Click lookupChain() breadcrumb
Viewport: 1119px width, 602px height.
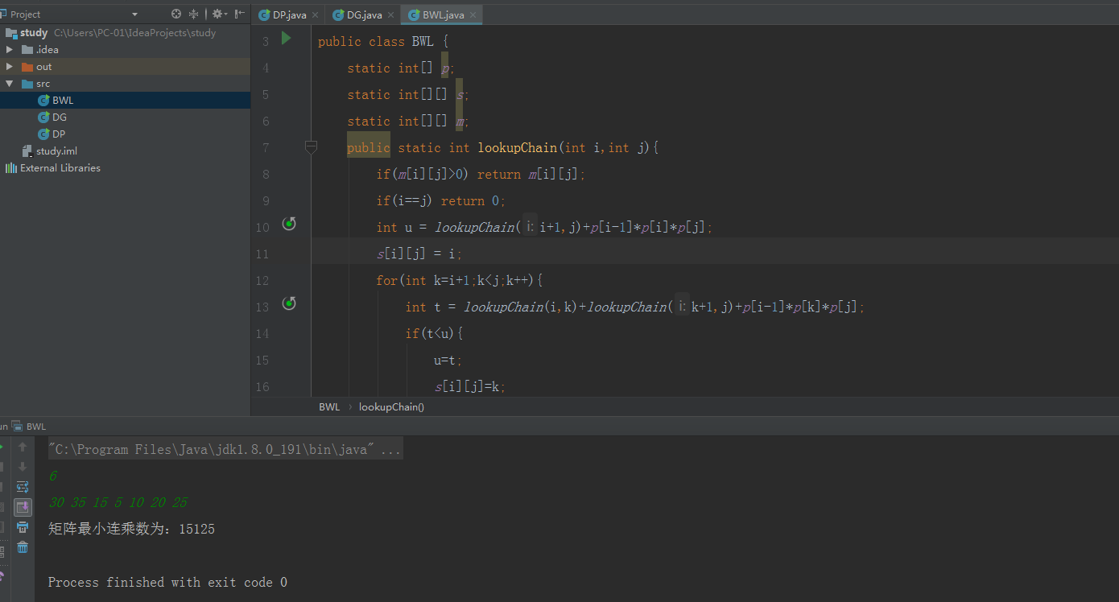(x=391, y=407)
